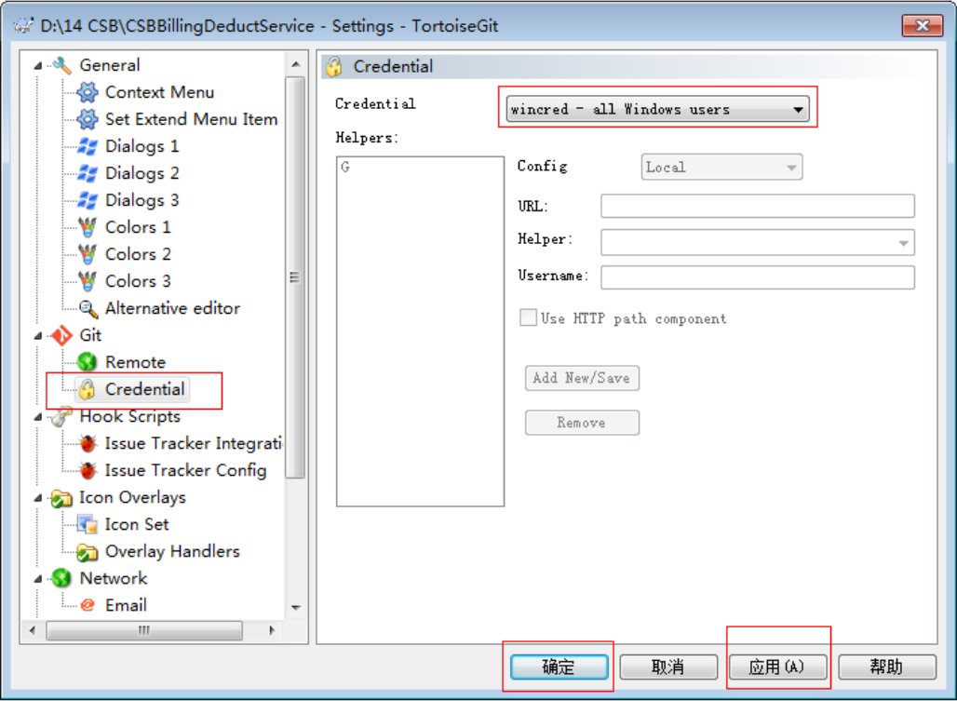Click the Network globe icon
The width and height of the screenshot is (957, 701).
coord(61,578)
